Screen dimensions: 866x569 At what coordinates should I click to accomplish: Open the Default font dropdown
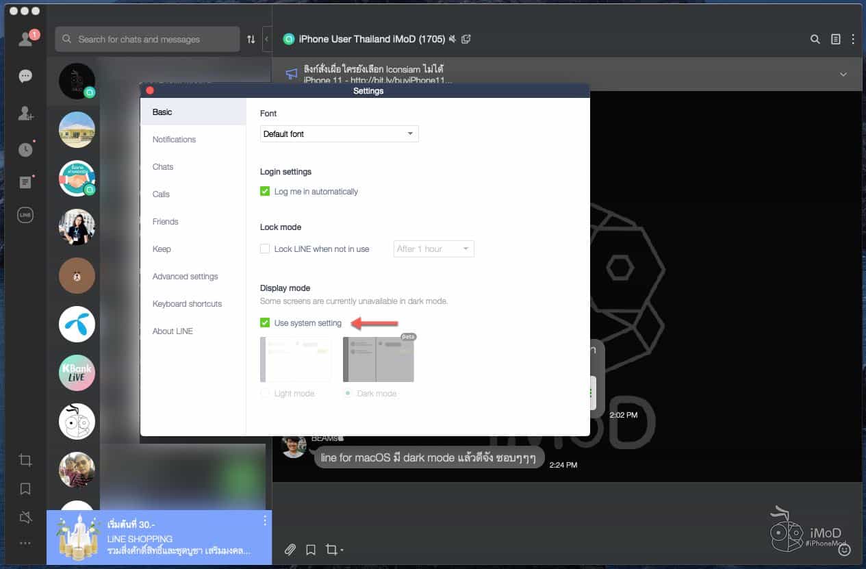[339, 134]
